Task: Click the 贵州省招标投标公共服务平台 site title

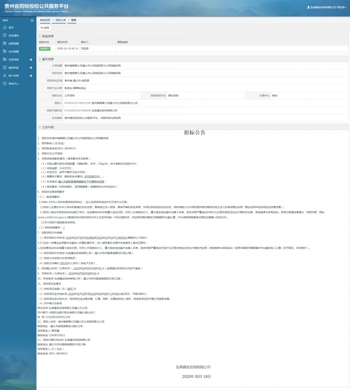Action: 36,6
